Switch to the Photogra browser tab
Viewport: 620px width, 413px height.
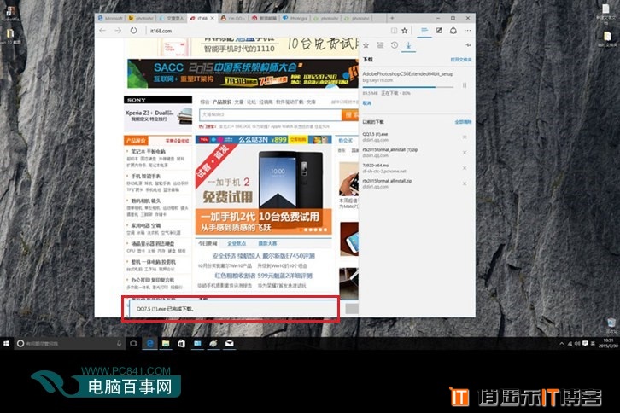click(295, 18)
